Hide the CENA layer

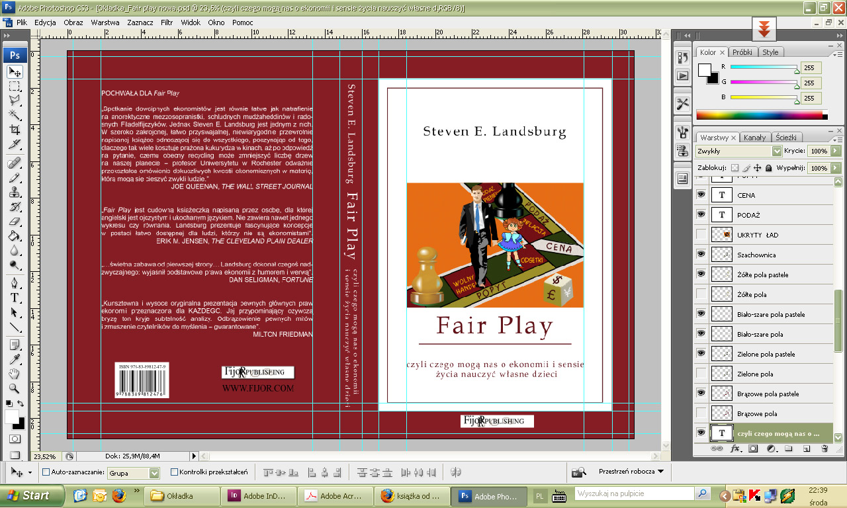pyautogui.click(x=701, y=195)
